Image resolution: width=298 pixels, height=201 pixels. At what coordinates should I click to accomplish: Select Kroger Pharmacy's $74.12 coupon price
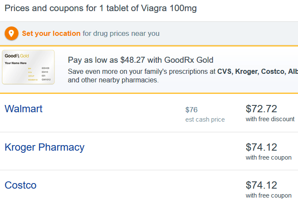coord(261,147)
